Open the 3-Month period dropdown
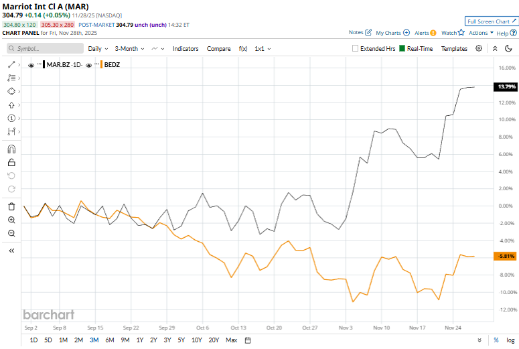519x349 pixels. (x=129, y=49)
